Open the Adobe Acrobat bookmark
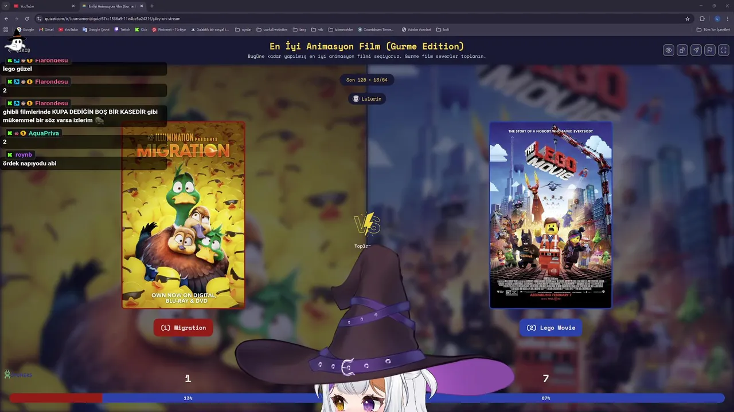The width and height of the screenshot is (734, 412). (416, 29)
